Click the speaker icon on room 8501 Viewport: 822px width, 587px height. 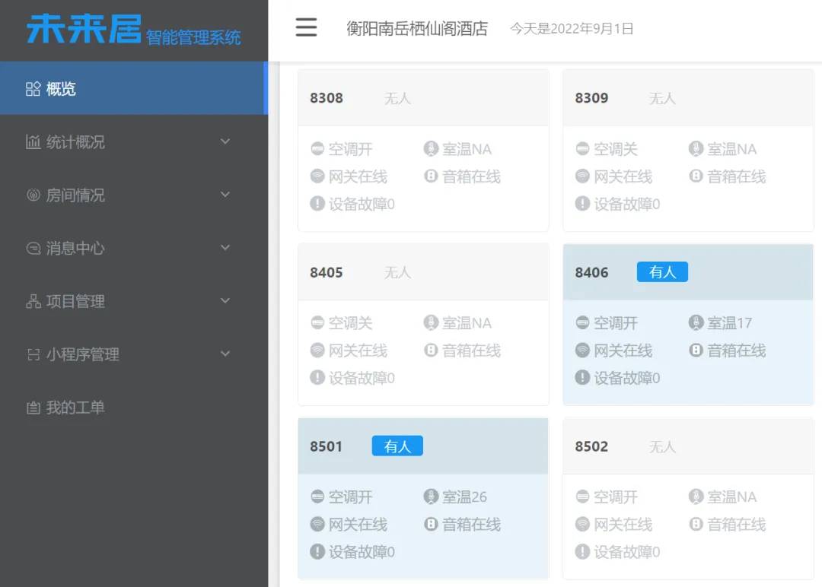click(x=432, y=524)
